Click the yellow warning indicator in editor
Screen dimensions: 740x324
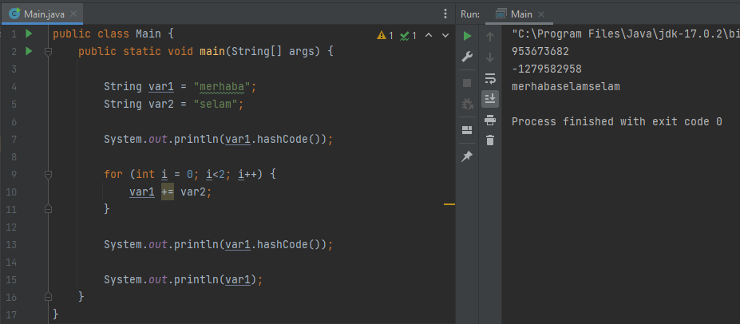[385, 35]
